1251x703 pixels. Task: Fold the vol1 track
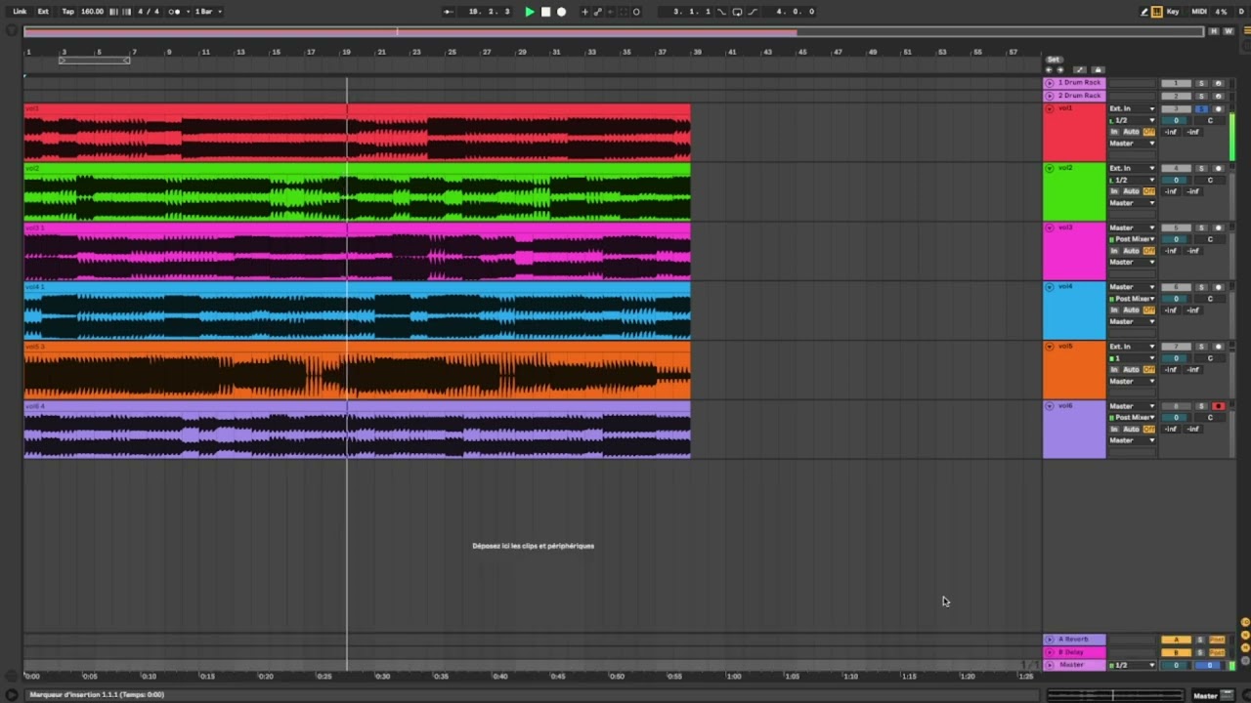click(x=1050, y=108)
